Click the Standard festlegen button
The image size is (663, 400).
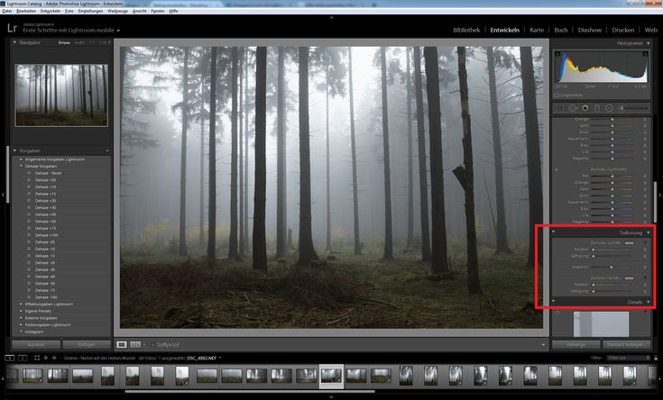click(x=626, y=345)
